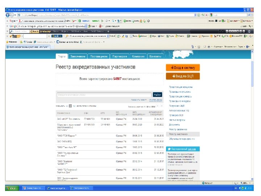Close the Google toolbar with its X
This screenshot has width=261, height=196.
7,26
